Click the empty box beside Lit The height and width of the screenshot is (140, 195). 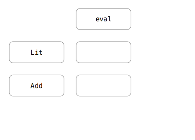point(103,52)
